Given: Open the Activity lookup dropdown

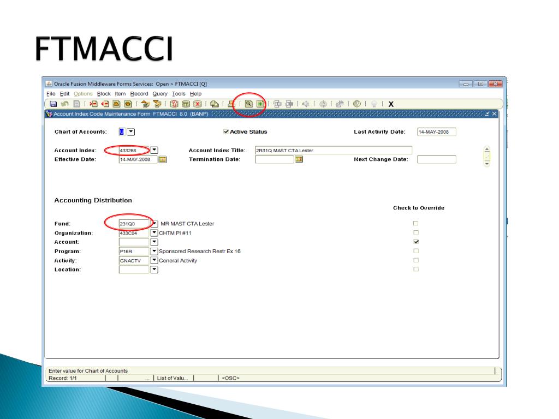Looking at the screenshot, I should [x=154, y=260].
